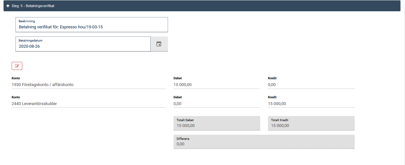Open the calendar date picker
Image resolution: width=405 pixels, height=165 pixels.
pyautogui.click(x=159, y=44)
